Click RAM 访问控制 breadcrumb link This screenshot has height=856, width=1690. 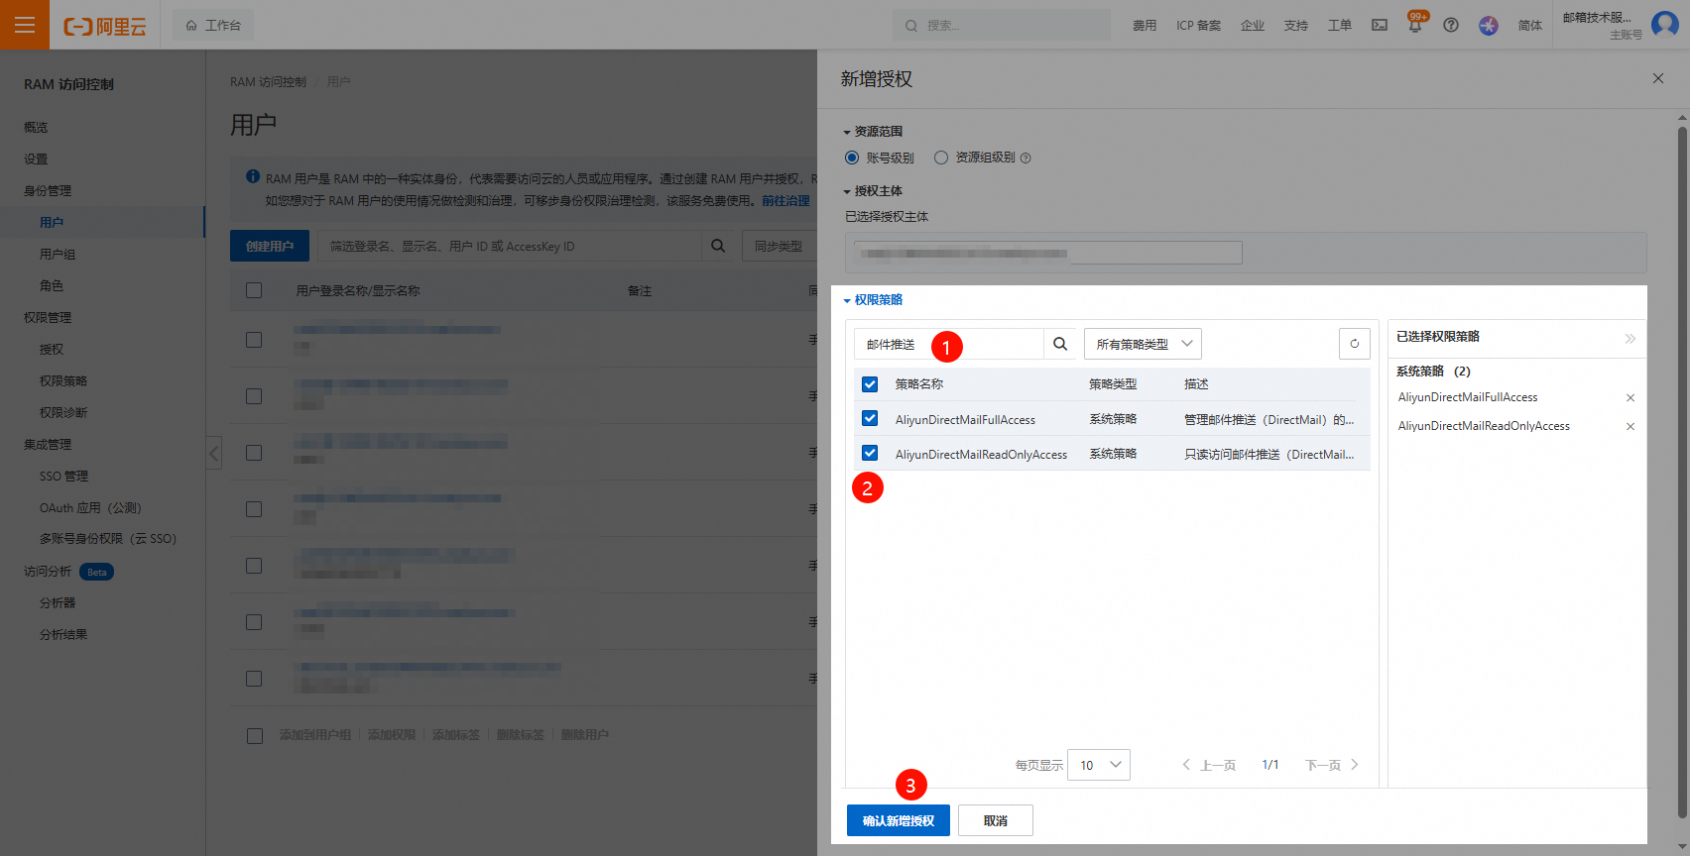pyautogui.click(x=268, y=82)
